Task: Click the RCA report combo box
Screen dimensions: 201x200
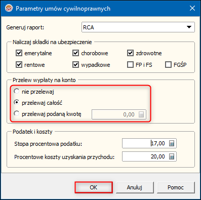Action: coord(138,27)
